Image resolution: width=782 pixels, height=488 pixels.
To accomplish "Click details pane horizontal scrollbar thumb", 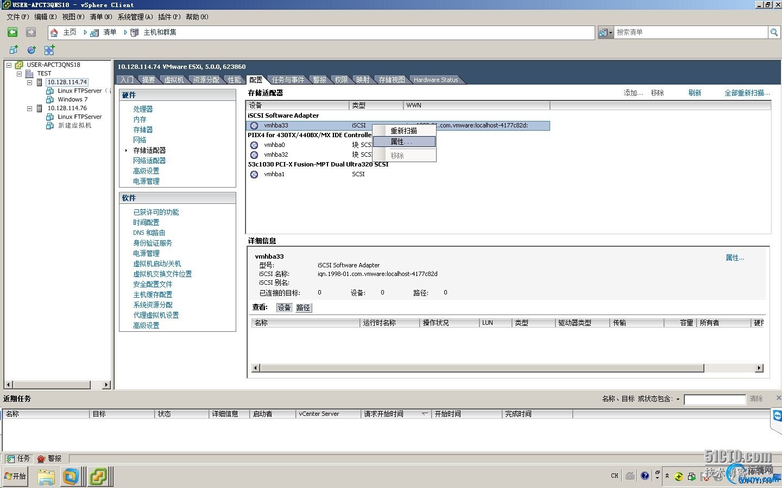I will tap(482, 368).
